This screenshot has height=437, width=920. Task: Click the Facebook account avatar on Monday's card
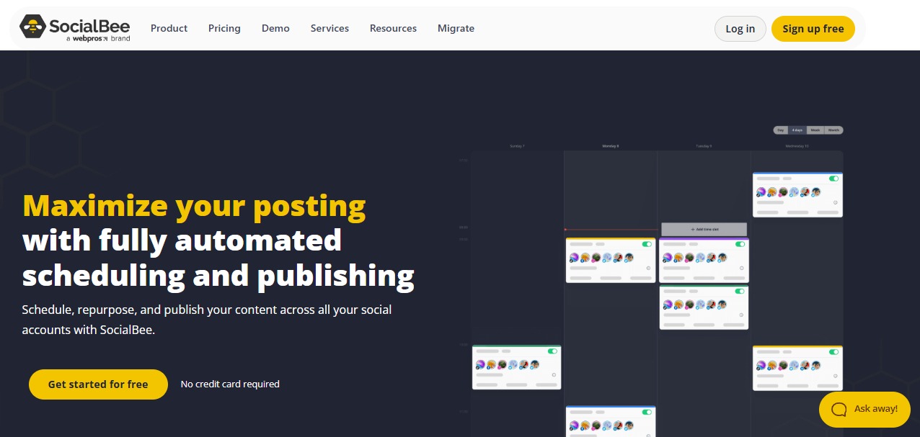584,257
